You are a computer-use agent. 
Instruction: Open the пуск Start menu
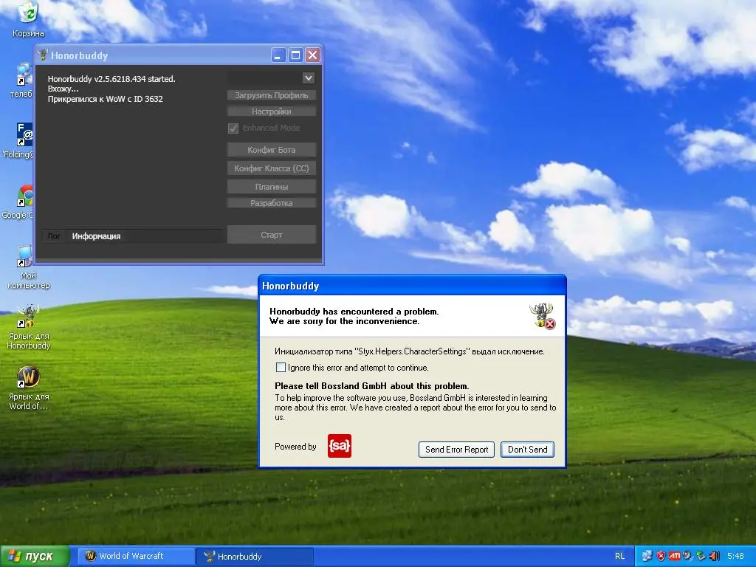[35, 556]
